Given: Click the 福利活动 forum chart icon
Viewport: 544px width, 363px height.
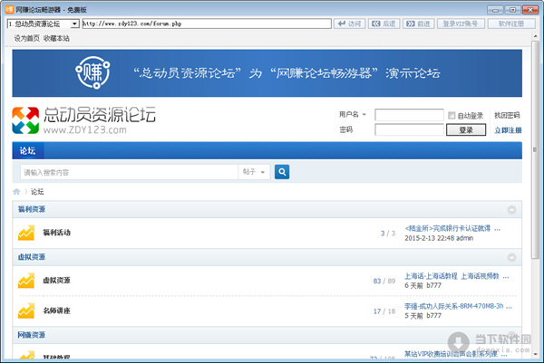Looking at the screenshot, I should pyautogui.click(x=26, y=233).
